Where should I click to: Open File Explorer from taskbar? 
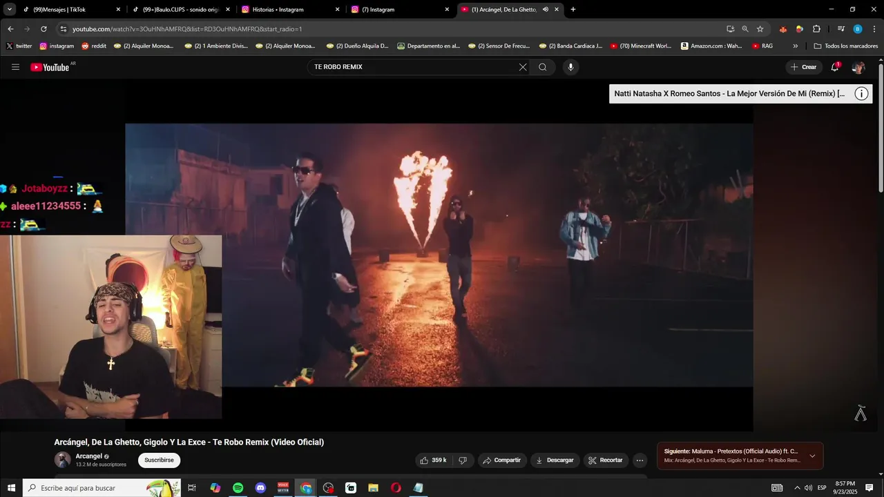pyautogui.click(x=373, y=488)
